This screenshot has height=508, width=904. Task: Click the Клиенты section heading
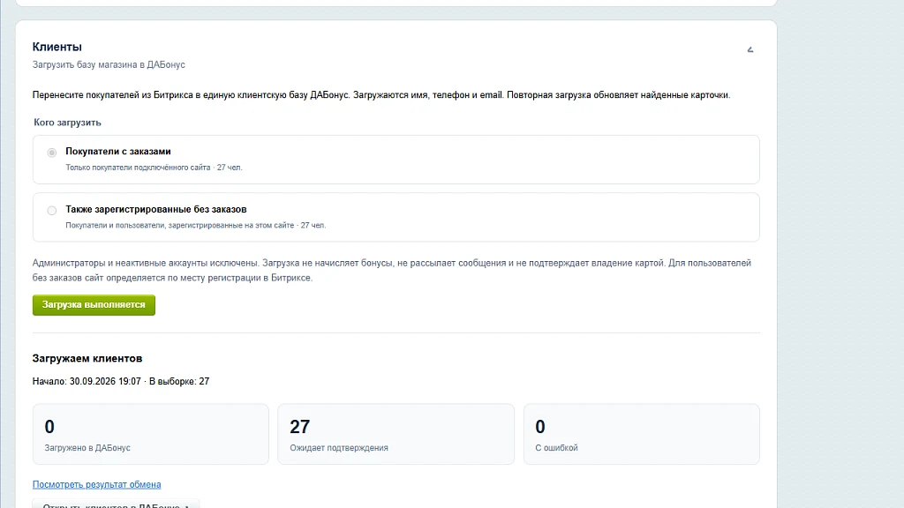point(57,47)
